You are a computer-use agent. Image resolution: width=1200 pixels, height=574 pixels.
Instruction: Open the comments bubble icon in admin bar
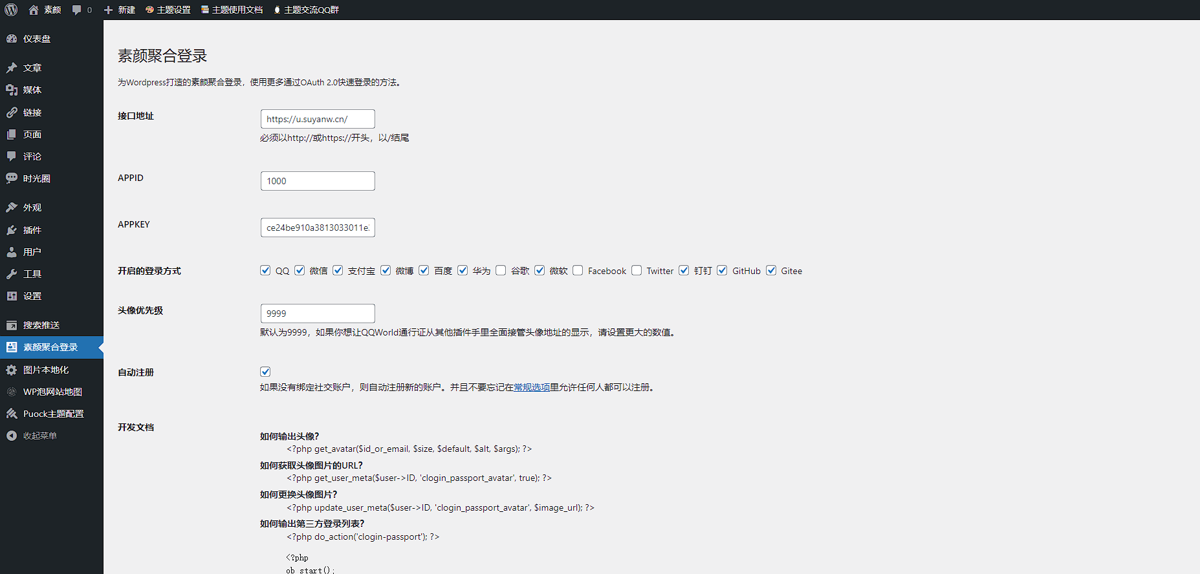(x=77, y=10)
